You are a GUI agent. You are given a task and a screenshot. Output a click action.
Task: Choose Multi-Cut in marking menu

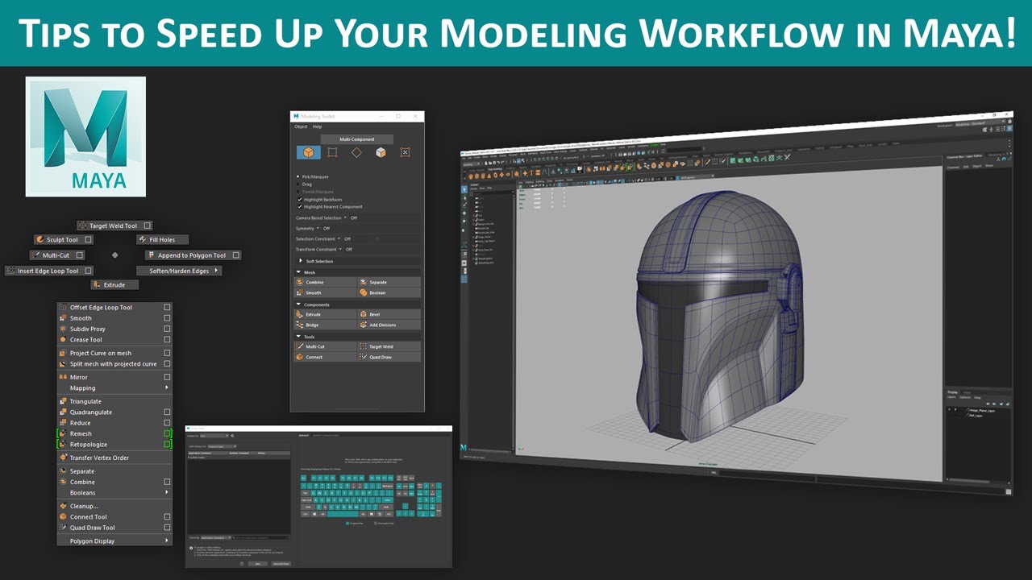(57, 255)
